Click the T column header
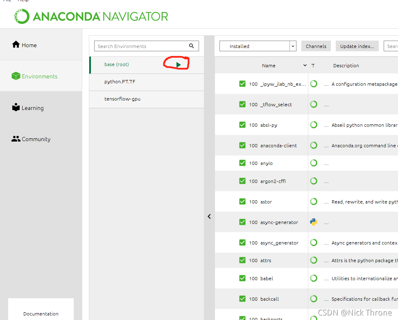The width and height of the screenshot is (398, 320). tap(313, 66)
